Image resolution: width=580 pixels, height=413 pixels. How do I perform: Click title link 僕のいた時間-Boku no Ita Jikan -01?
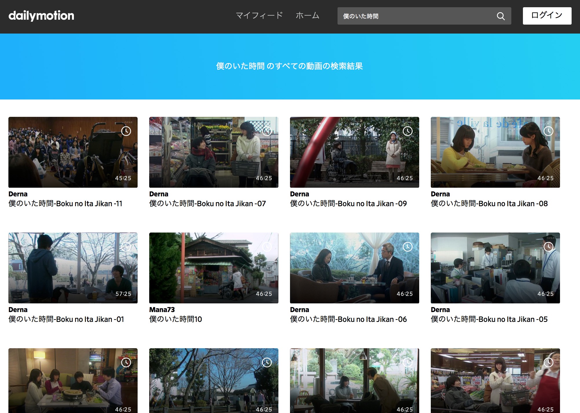(66, 319)
